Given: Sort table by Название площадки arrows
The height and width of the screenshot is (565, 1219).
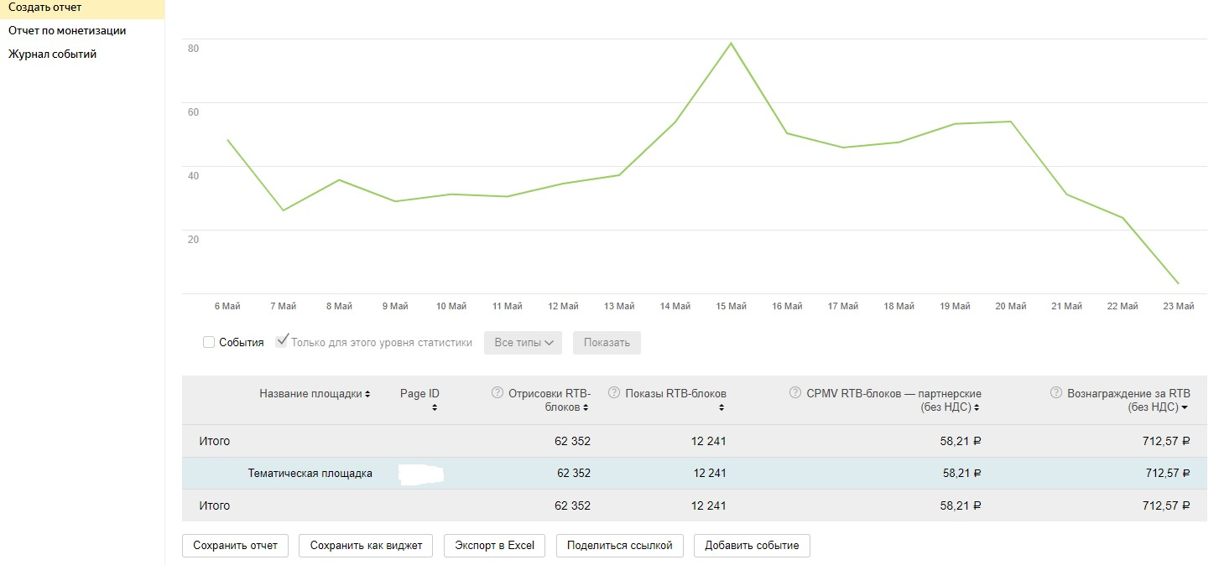Looking at the screenshot, I should pos(367,394).
